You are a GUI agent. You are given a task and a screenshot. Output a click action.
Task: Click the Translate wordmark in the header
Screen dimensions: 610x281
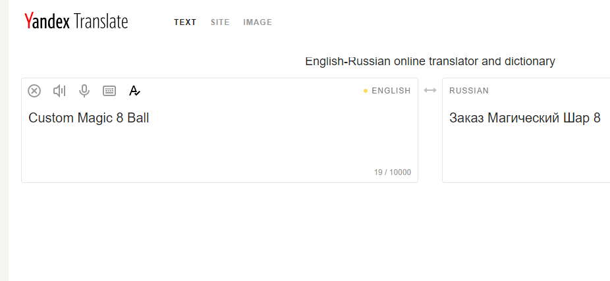tap(101, 21)
